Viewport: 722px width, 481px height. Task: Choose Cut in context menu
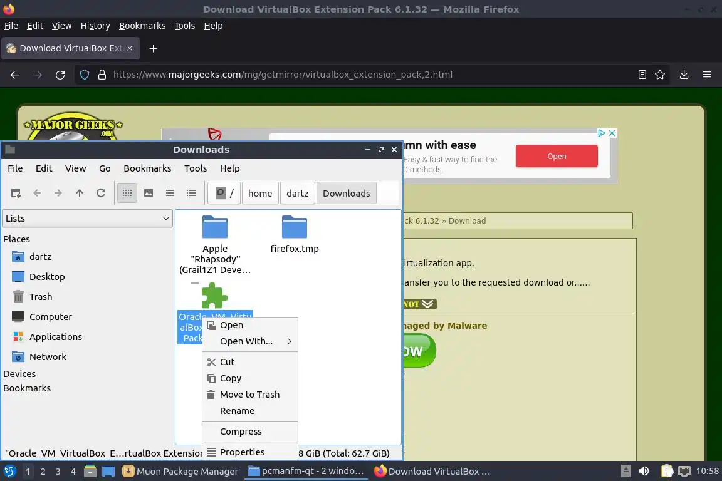coord(250,362)
